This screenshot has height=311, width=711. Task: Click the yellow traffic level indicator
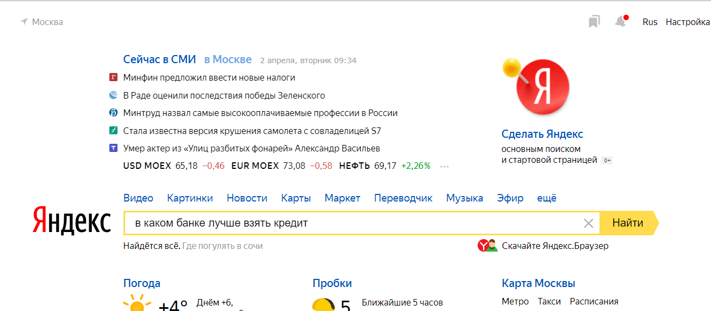tap(324, 304)
